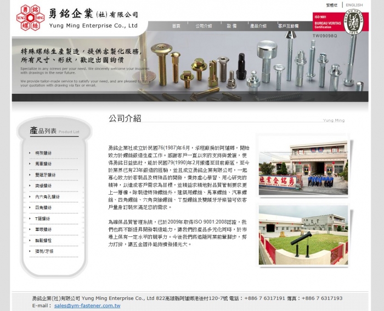
Task: Click the 公司介紹 page heading
Action: coord(125,118)
